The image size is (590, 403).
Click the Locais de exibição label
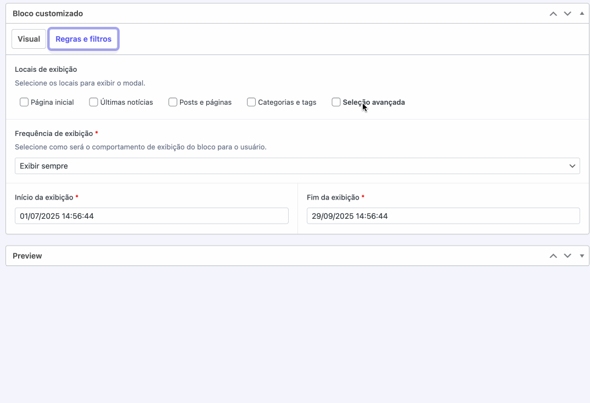pos(46,70)
